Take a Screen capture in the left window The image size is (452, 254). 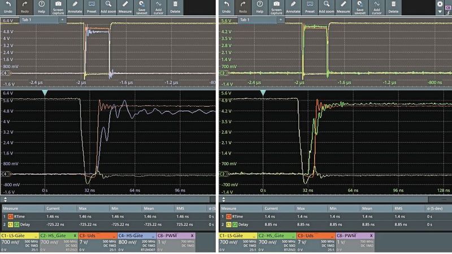tap(58, 7)
